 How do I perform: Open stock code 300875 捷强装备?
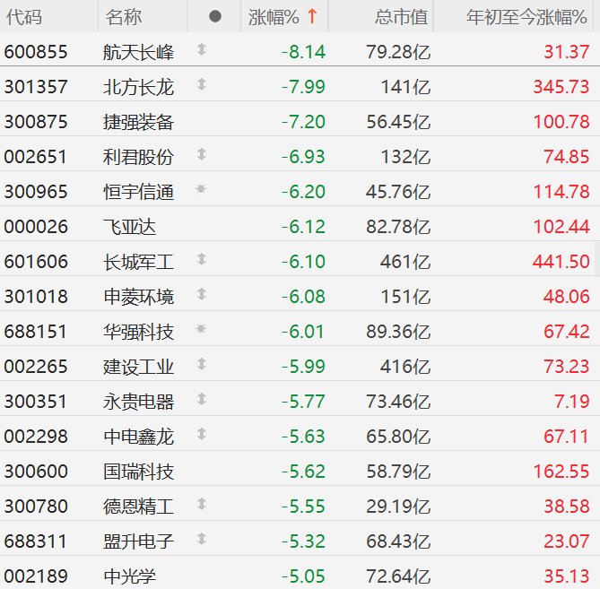point(36,121)
